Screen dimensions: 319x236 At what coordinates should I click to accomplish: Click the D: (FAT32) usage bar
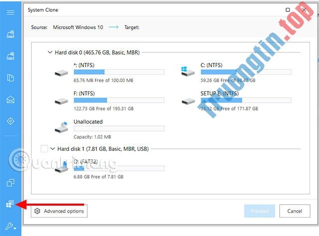pos(119,168)
